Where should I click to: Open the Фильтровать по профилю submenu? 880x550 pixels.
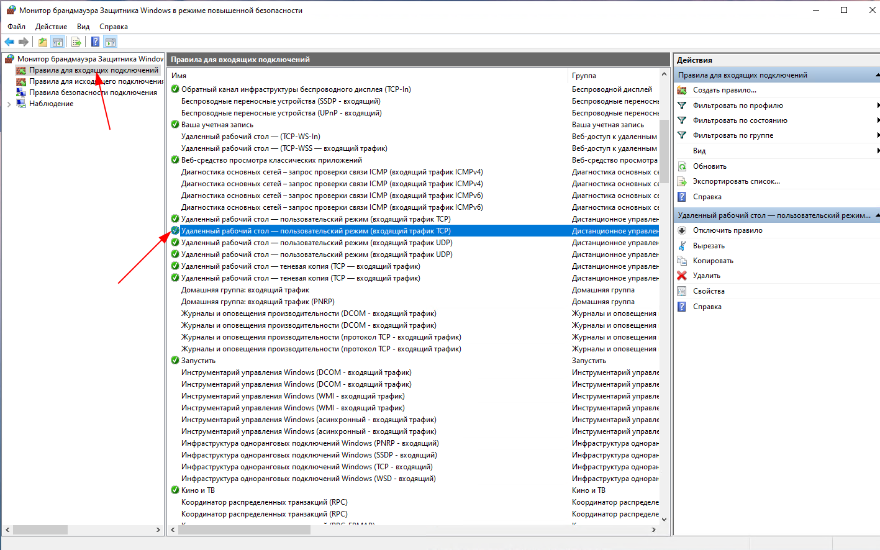click(738, 106)
